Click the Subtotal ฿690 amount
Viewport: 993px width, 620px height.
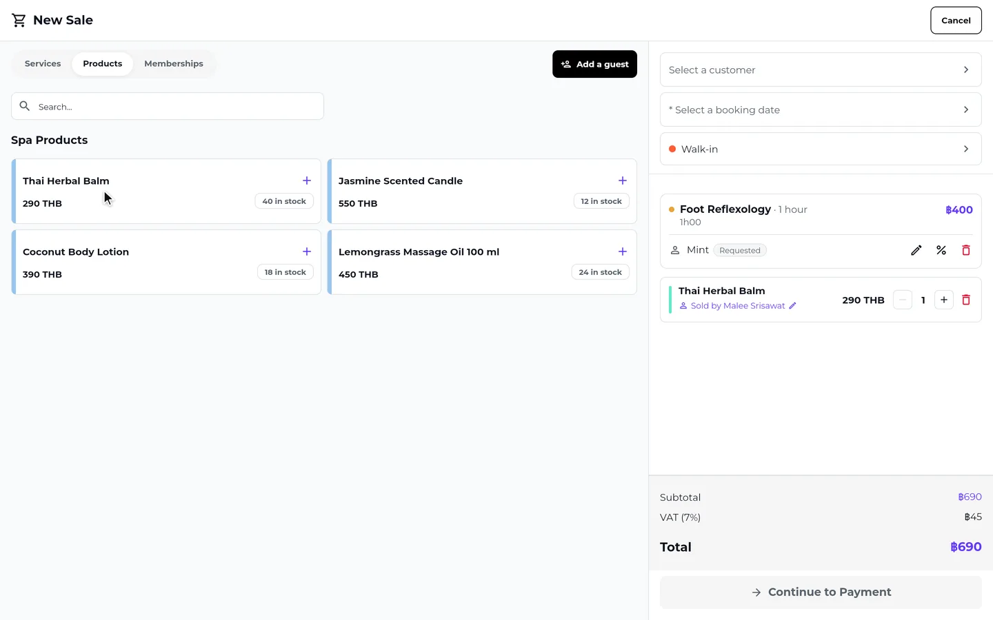tap(970, 497)
